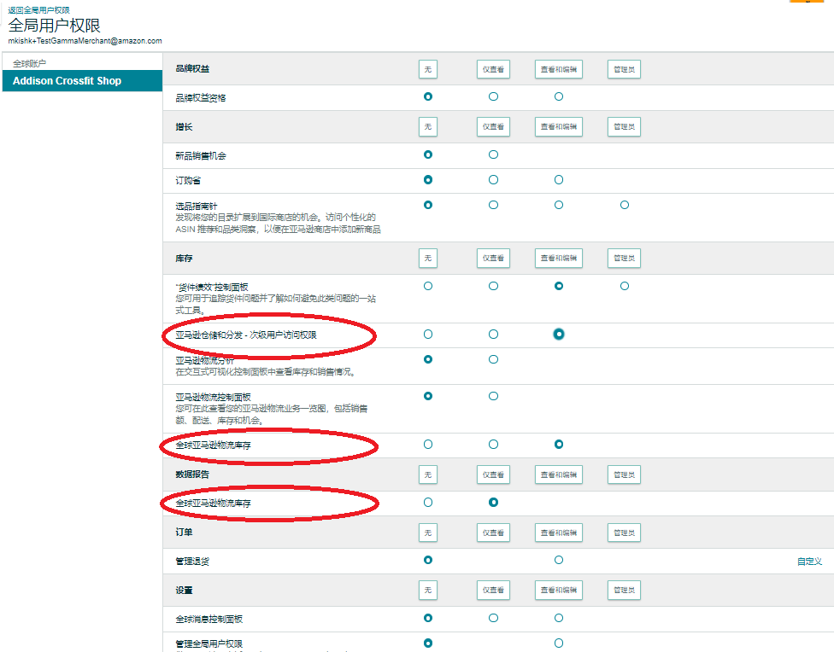Click the 无 button in the 品牌权益 header

point(428,69)
